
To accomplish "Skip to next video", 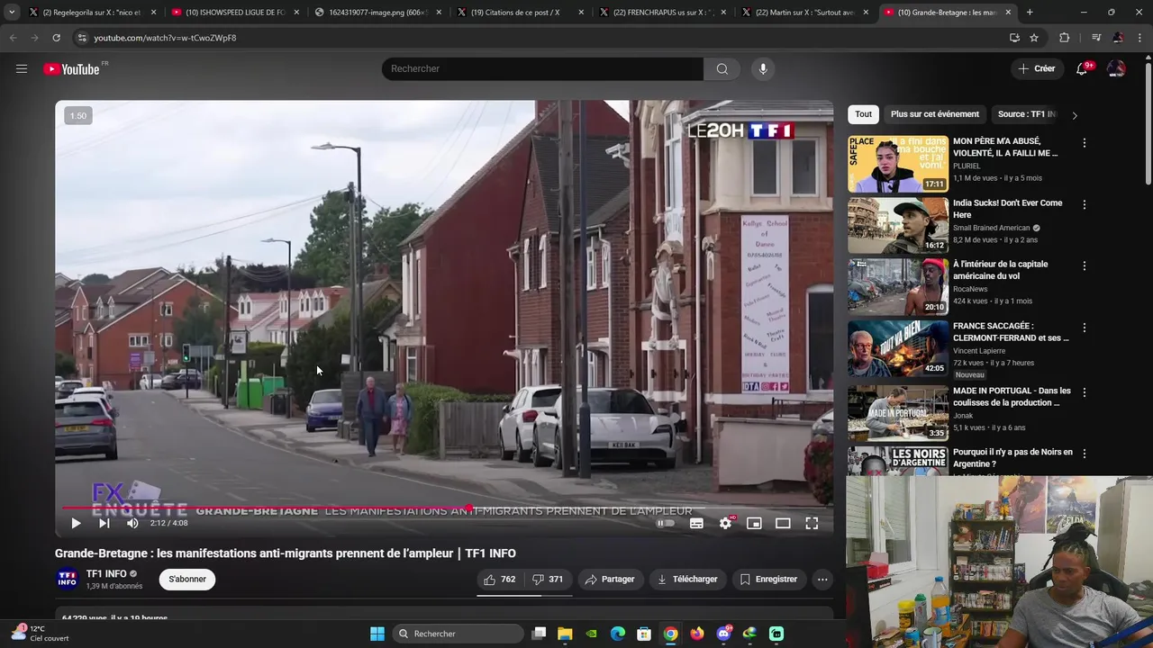I will point(104,523).
